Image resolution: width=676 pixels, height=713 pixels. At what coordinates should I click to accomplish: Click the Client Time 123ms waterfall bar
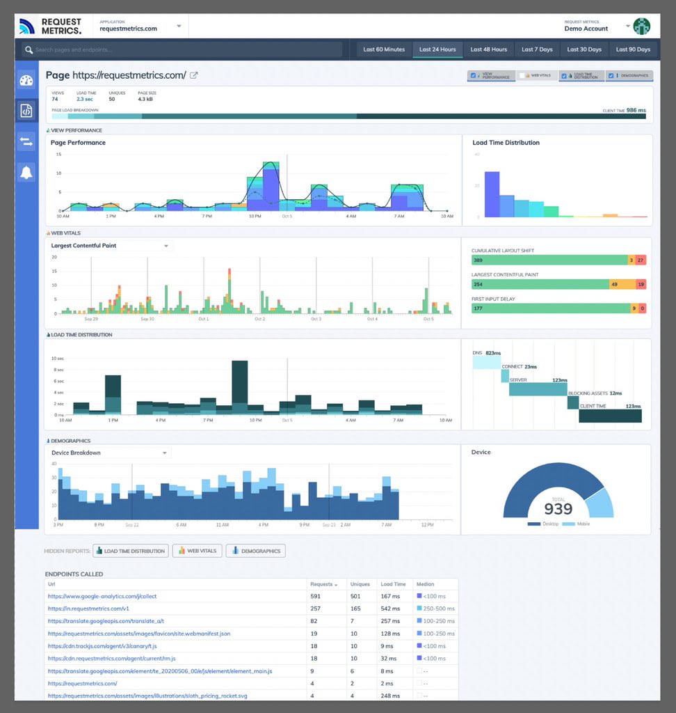[610, 416]
